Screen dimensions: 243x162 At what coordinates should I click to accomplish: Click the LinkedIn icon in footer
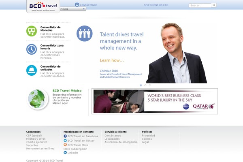(65, 153)
